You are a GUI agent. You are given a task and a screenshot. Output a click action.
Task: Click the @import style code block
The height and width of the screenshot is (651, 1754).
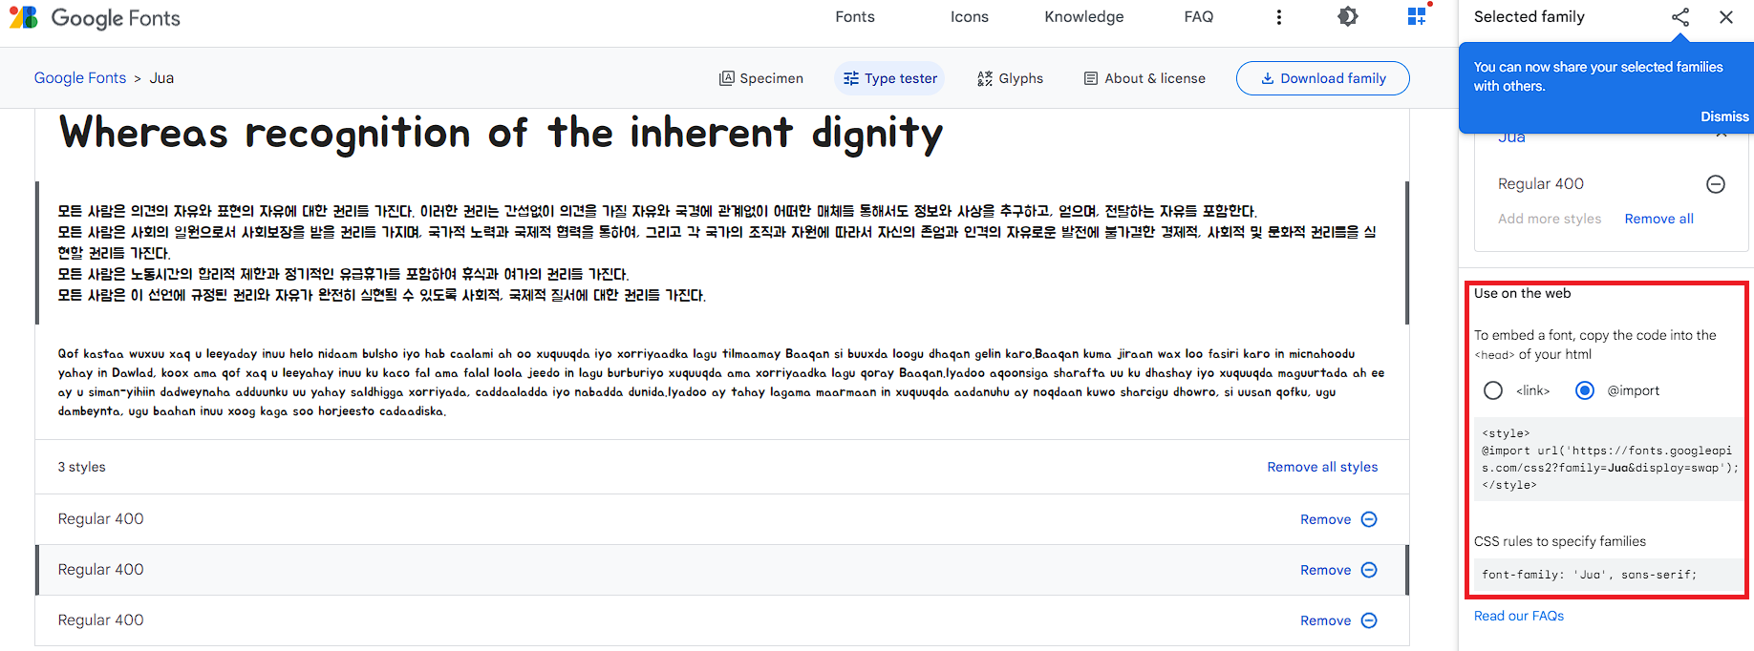[1610, 459]
